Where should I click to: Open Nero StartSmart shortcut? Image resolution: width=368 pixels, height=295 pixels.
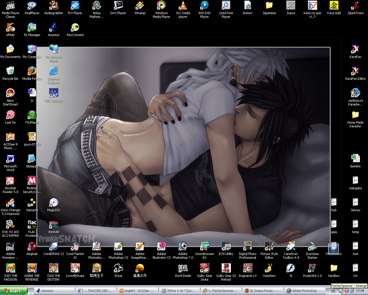point(10,97)
